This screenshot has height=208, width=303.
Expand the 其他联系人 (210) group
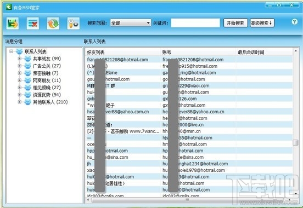click(20, 102)
